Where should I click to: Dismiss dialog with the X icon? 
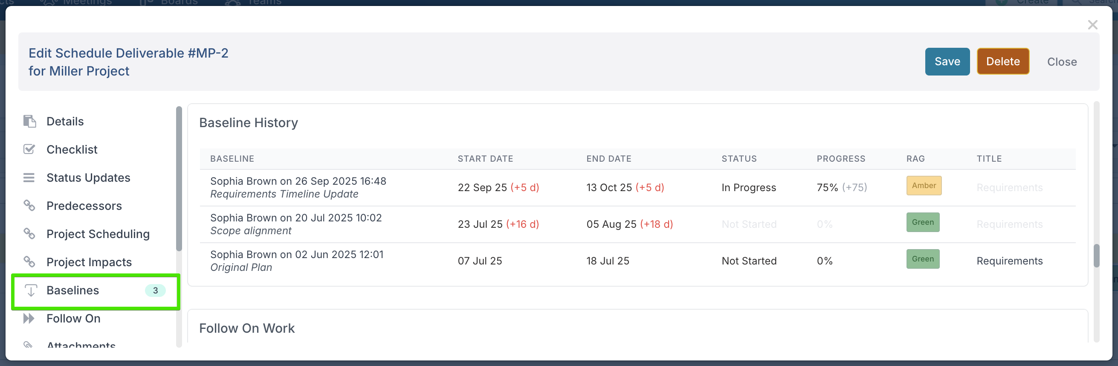[x=1092, y=25]
